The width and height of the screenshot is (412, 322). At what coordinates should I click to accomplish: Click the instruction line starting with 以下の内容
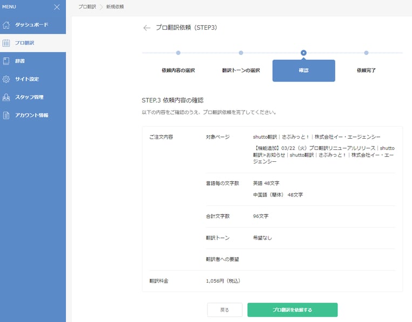tap(209, 112)
